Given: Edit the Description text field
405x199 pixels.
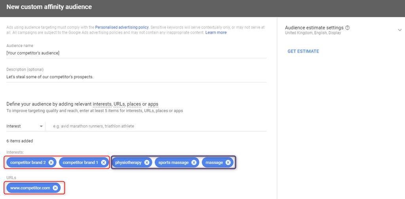Looking at the screenshot, I should pos(136,77).
